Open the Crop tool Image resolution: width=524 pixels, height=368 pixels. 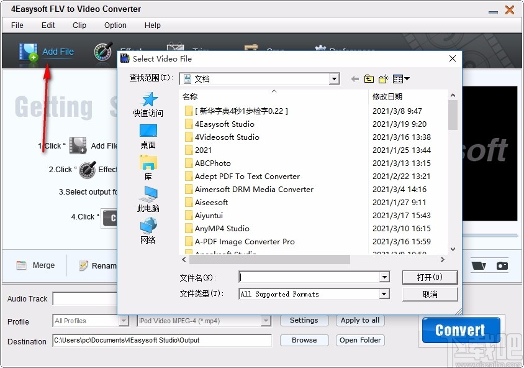[x=252, y=47]
